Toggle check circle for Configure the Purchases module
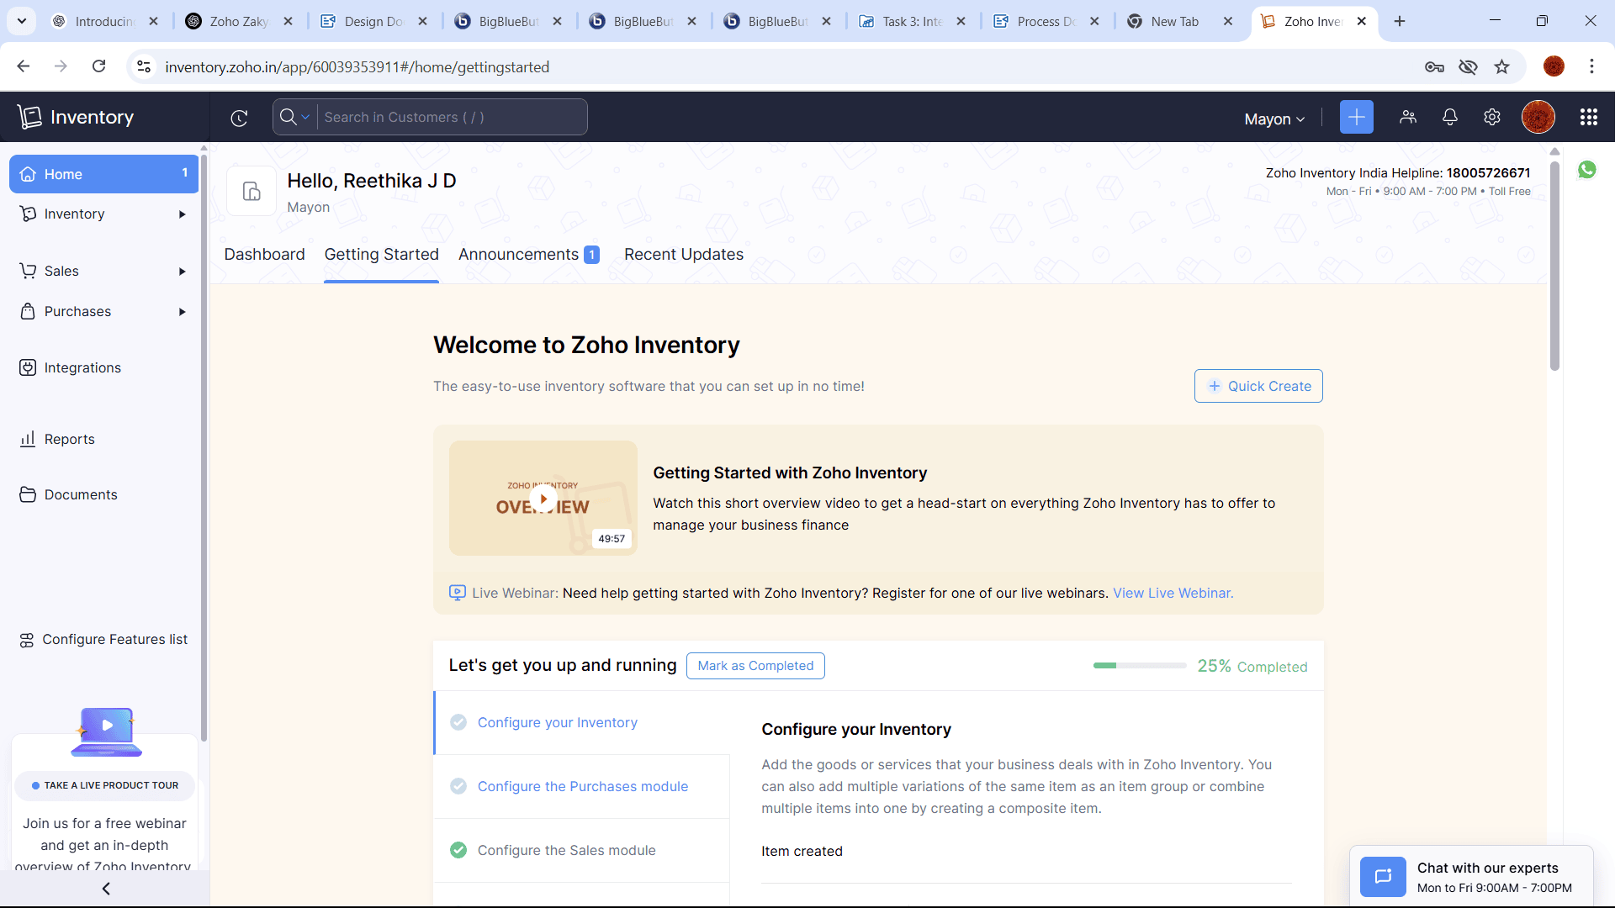1615x908 pixels. 458,786
